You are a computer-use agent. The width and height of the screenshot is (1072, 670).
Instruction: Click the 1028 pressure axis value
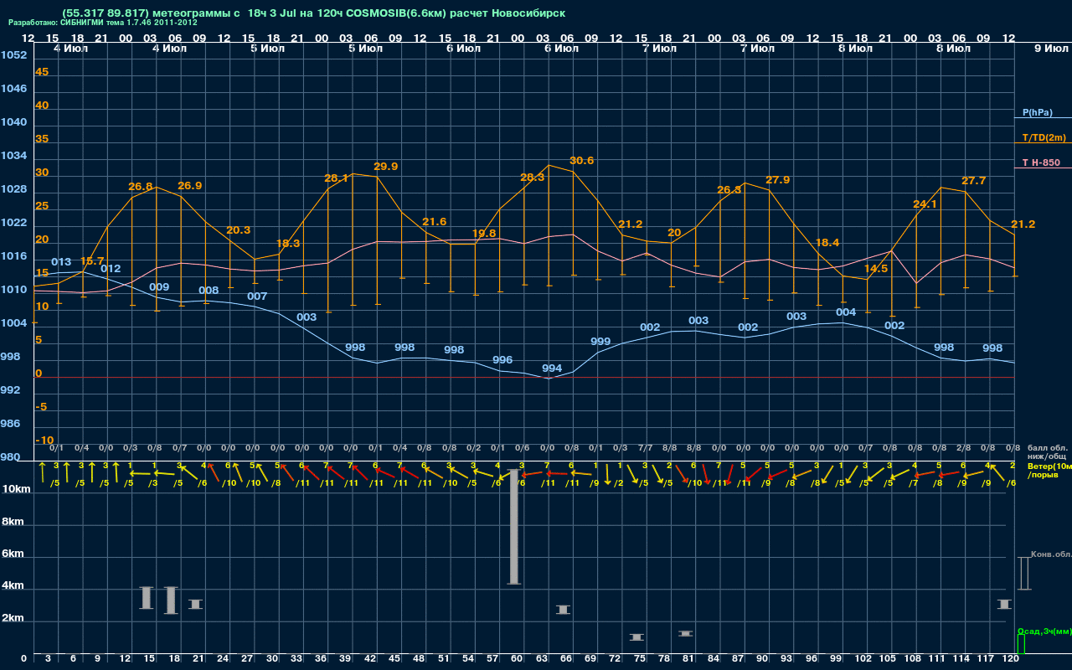13,188
